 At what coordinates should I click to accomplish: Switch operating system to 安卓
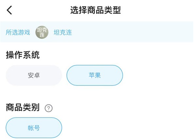(x=34, y=75)
